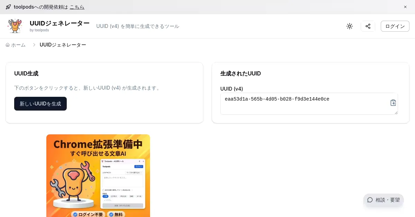
Task: Click the UUIDジェネレーター header title
Action: (x=59, y=23)
